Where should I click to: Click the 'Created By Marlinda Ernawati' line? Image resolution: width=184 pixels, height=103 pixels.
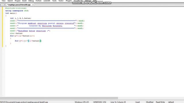point(47,26)
